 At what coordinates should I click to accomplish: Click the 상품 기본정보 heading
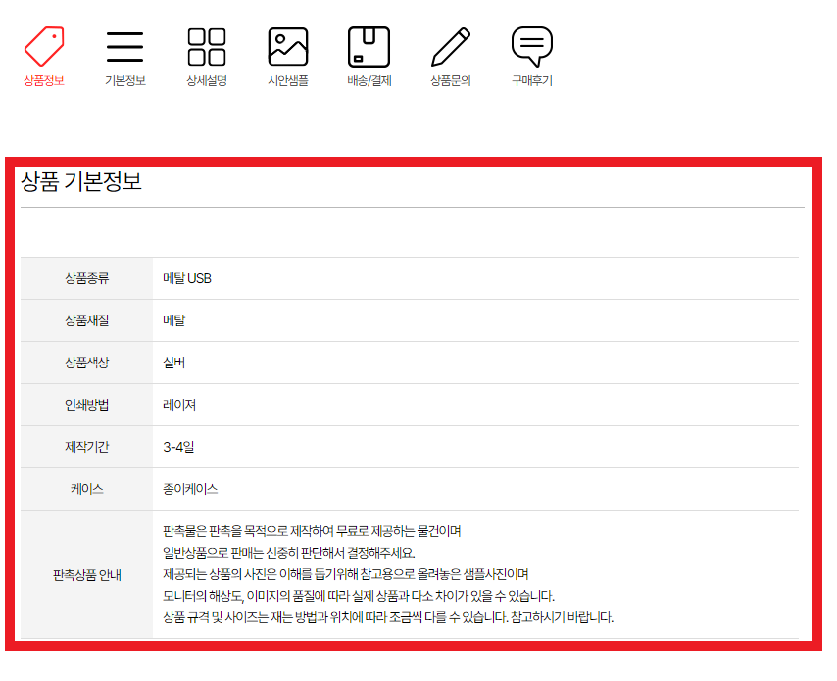click(81, 182)
